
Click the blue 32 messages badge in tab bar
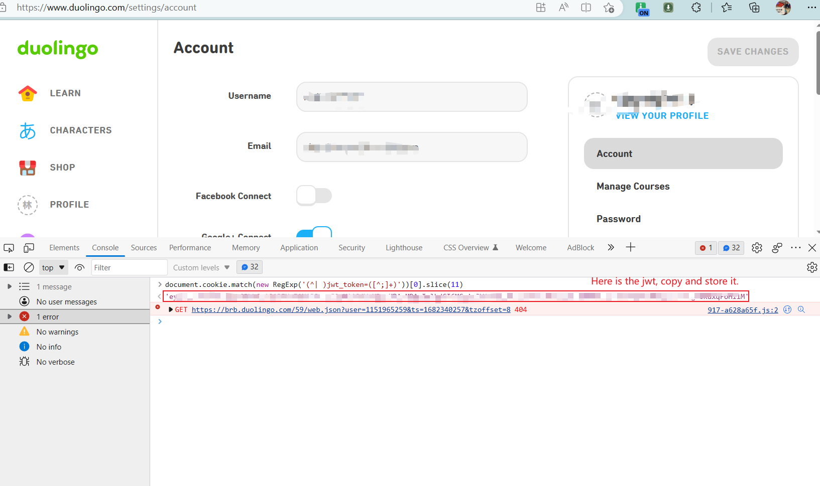pyautogui.click(x=731, y=248)
